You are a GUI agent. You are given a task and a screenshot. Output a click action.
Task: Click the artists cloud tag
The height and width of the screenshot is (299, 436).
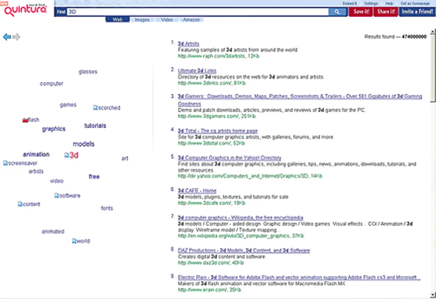pyautogui.click(x=36, y=171)
